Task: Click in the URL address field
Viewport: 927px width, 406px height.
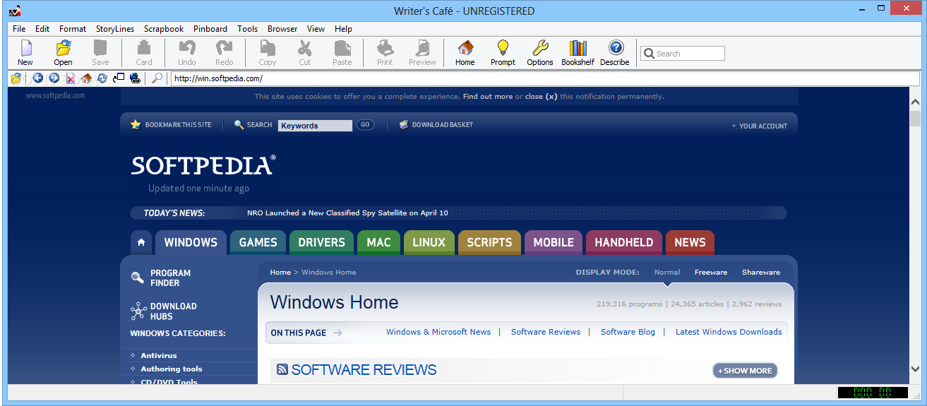Action: click(545, 79)
